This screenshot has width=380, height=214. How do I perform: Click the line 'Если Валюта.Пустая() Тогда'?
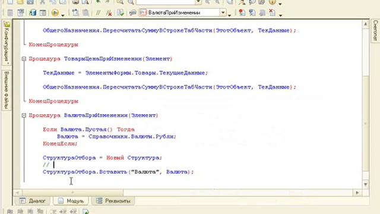point(88,130)
